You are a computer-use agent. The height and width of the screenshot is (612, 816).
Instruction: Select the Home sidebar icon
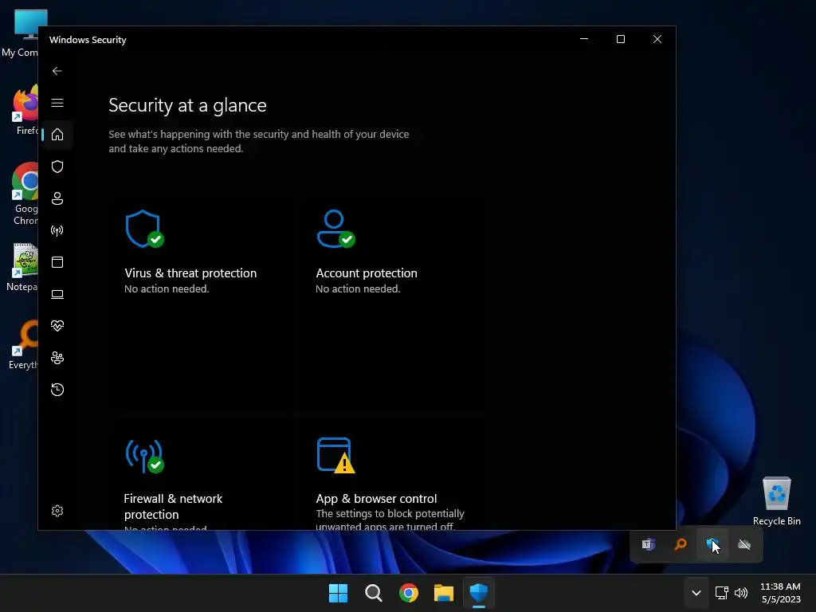(x=57, y=135)
